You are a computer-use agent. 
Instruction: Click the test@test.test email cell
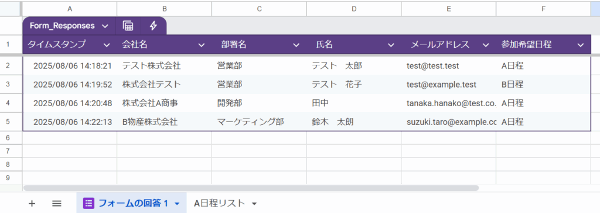tap(448, 66)
